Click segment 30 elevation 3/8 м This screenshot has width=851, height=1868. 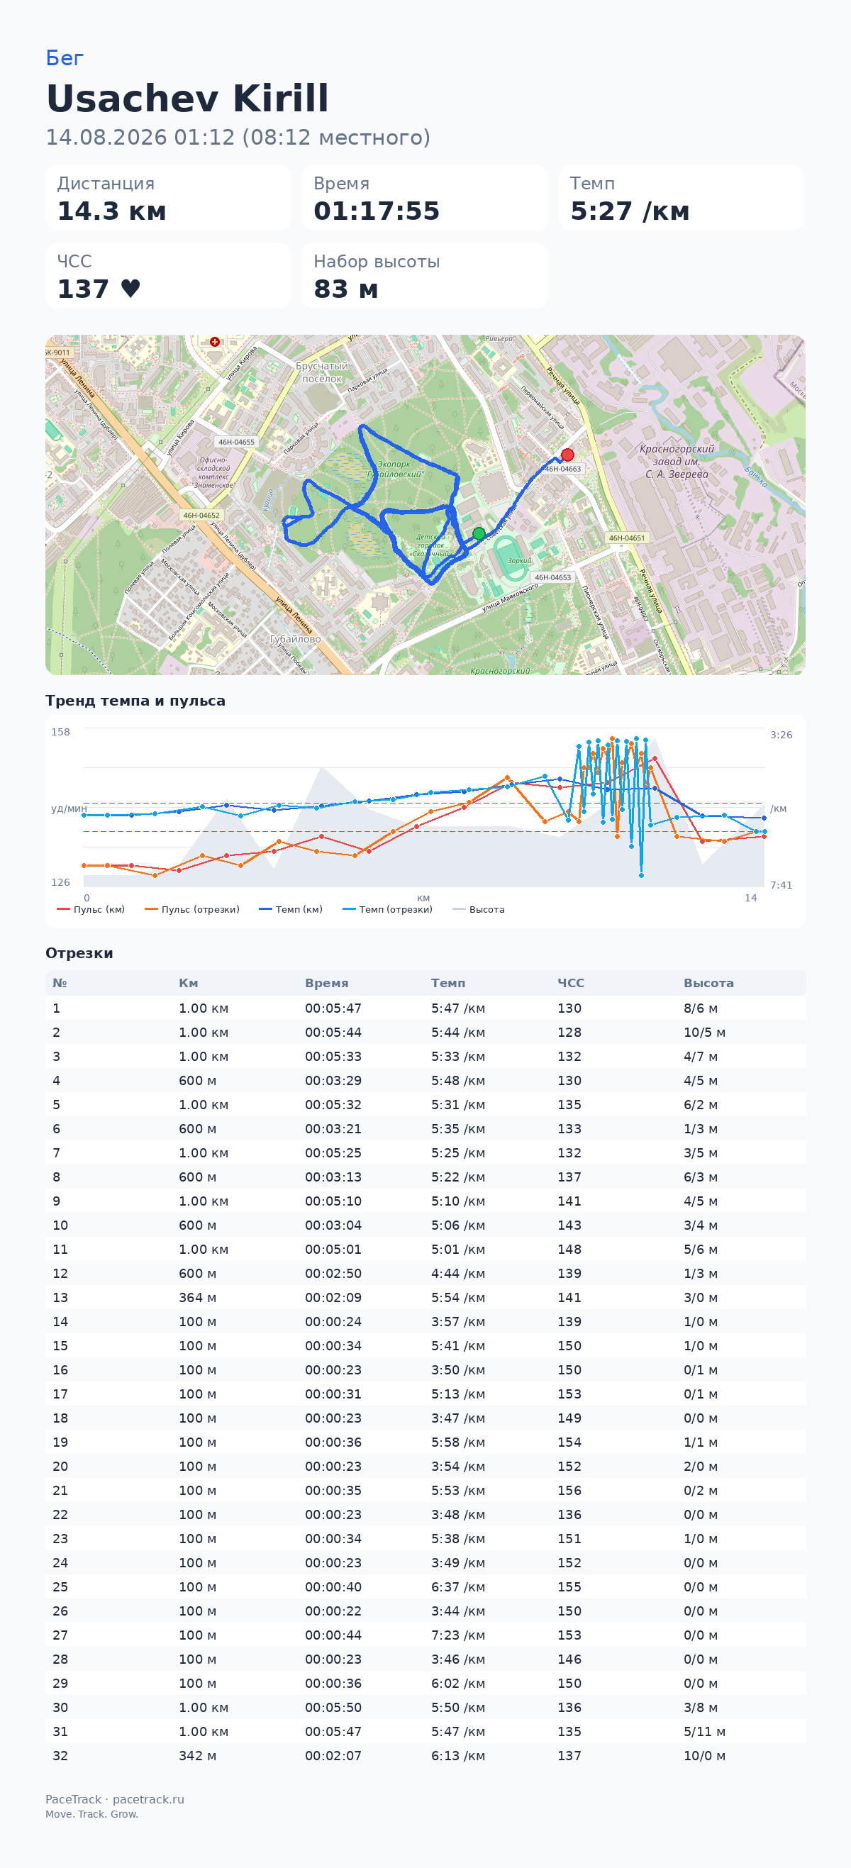pyautogui.click(x=700, y=1708)
